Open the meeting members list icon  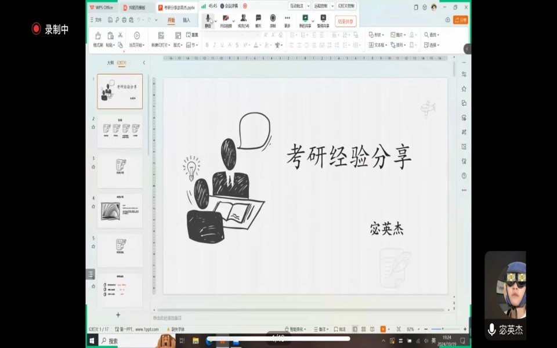click(x=243, y=20)
